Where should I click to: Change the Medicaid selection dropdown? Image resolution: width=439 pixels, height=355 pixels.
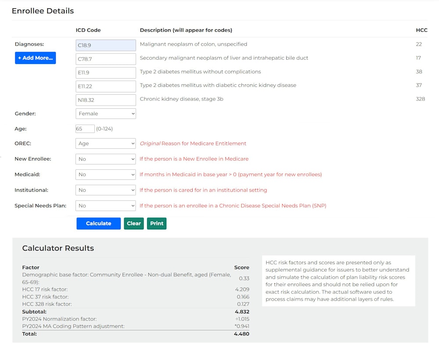(x=106, y=175)
